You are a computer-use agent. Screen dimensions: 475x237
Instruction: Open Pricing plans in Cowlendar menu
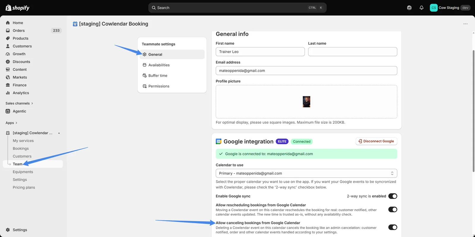click(x=24, y=187)
